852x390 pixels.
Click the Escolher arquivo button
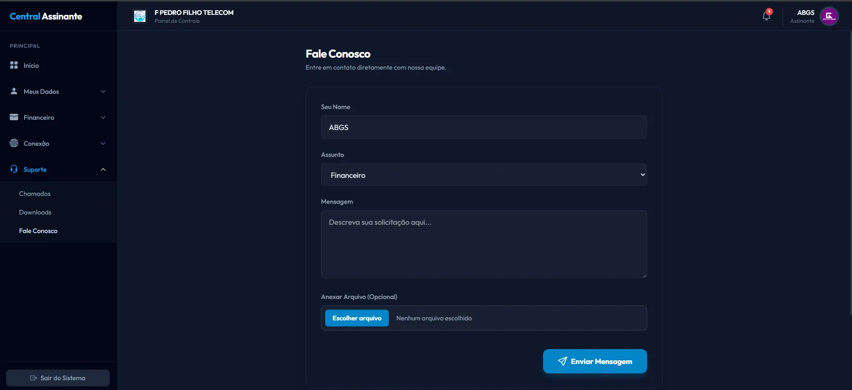[357, 318]
